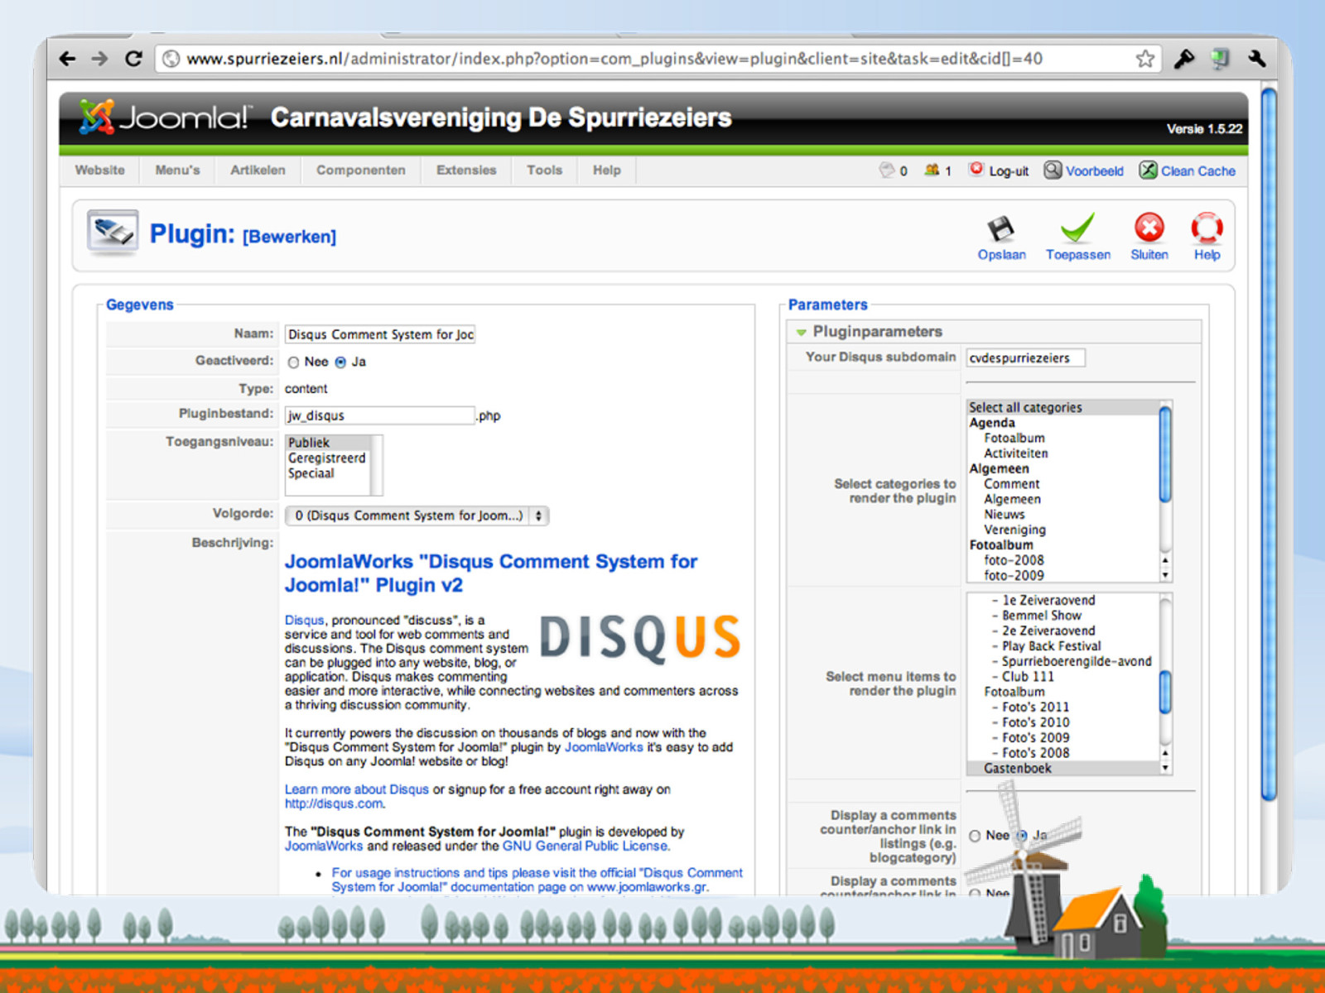The height and width of the screenshot is (993, 1325).
Task: Click the Disqus subdomain input field
Action: [1025, 357]
